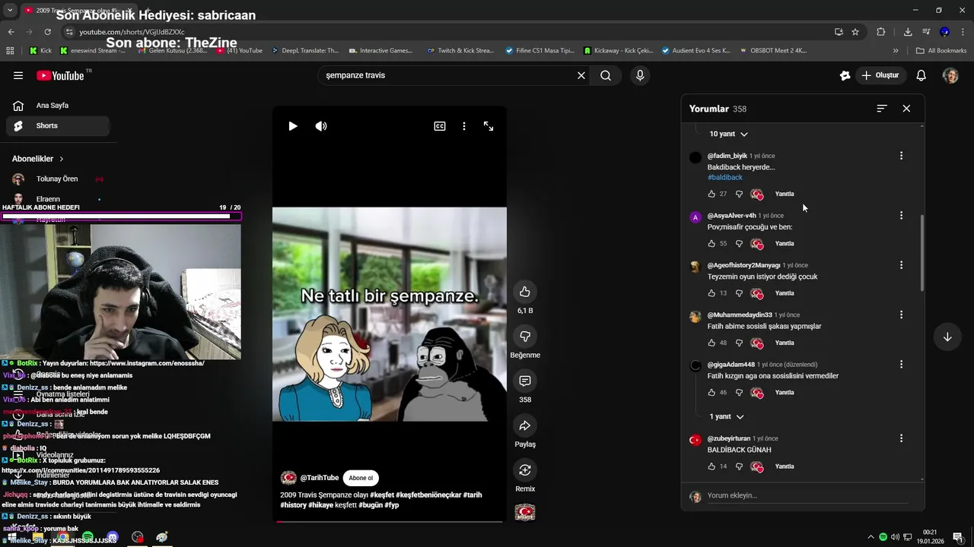Like the @gigaAdam448 comment
This screenshot has width=974, height=547.
click(711, 393)
